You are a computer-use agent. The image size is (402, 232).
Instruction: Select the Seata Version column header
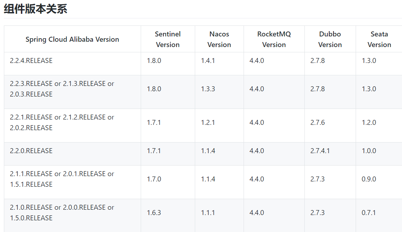point(379,39)
